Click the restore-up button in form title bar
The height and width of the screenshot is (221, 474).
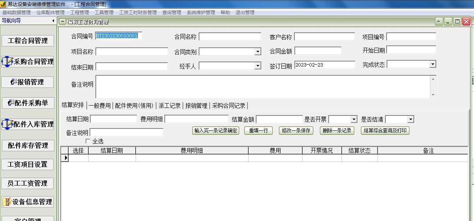[439, 22]
